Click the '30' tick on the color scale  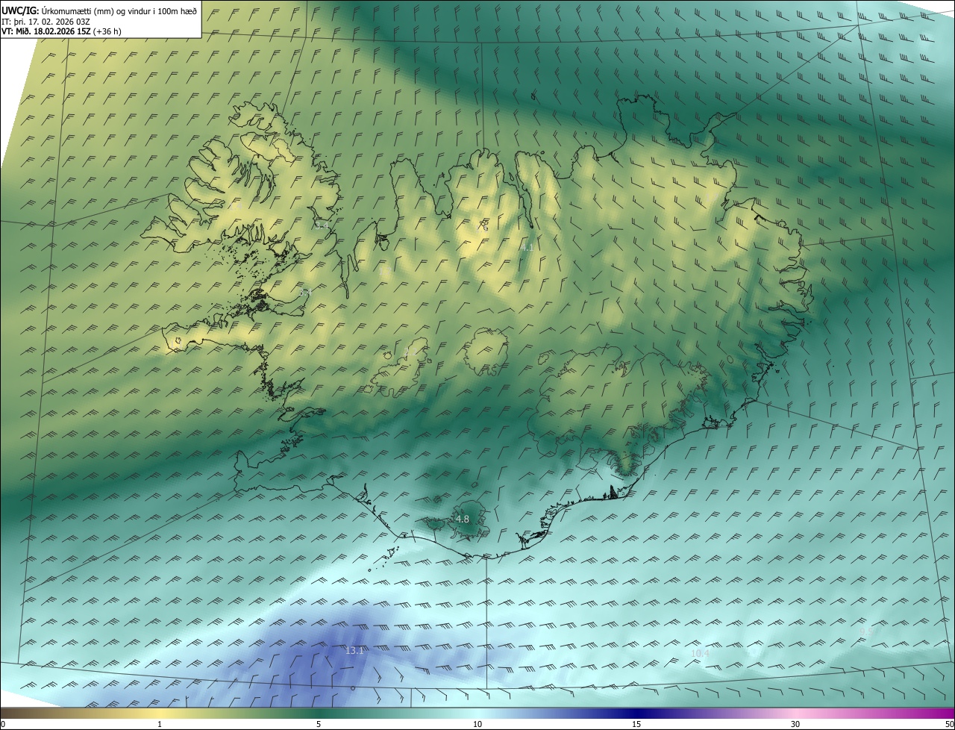point(795,724)
